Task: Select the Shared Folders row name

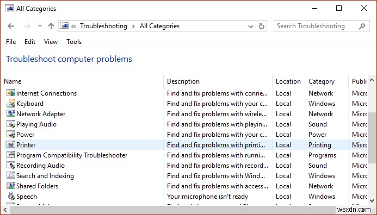Action: tap(38, 186)
